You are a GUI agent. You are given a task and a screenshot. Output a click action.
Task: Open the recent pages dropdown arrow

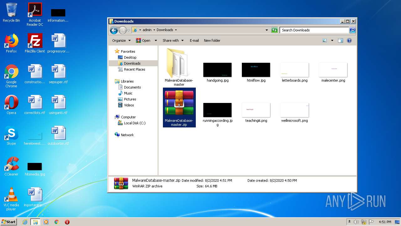click(x=128, y=30)
